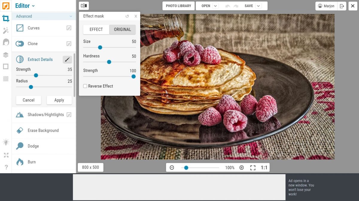Image resolution: width=359 pixels, height=201 pixels.
Task: Open help via the question mark icon
Action: point(5,168)
